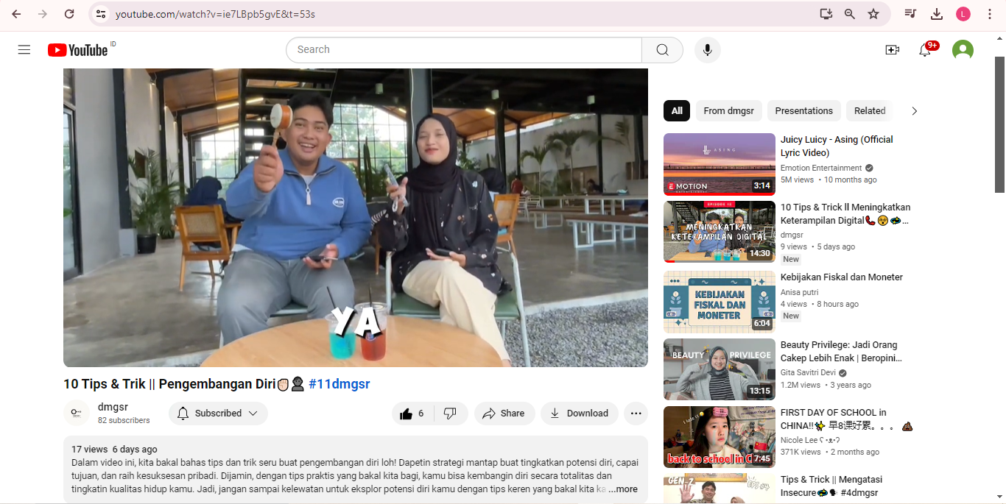This screenshot has height=504, width=1006.
Task: Open the YouTube hamburger guide menu
Action: (x=24, y=50)
